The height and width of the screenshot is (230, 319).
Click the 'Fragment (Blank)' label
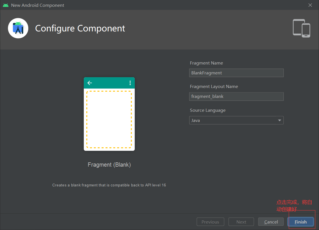coord(109,165)
